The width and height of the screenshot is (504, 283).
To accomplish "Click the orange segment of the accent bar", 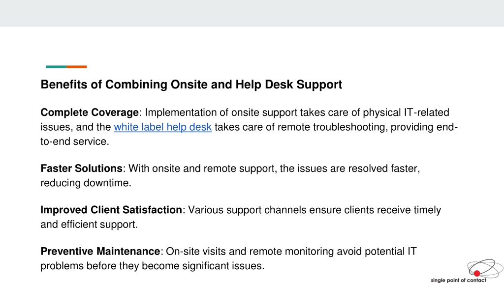I will click(76, 67).
